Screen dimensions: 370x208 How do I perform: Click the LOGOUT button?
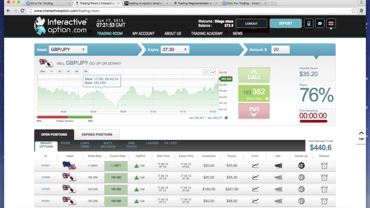click(251, 23)
